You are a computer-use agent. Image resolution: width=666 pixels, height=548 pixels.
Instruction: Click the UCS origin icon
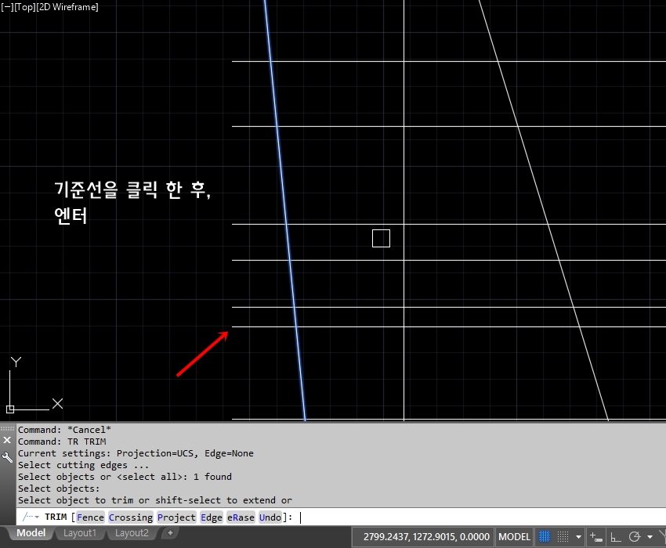click(10, 409)
